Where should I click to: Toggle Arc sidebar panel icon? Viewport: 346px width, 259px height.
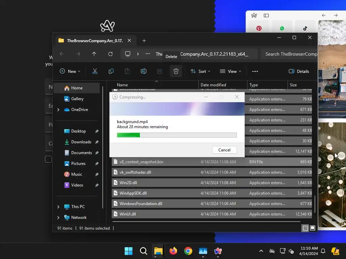[266, 16]
